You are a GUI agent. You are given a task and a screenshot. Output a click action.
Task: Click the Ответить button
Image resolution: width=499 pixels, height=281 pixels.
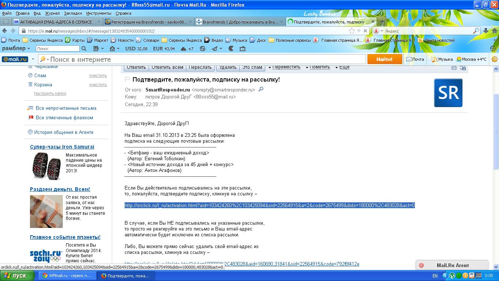click(x=136, y=67)
